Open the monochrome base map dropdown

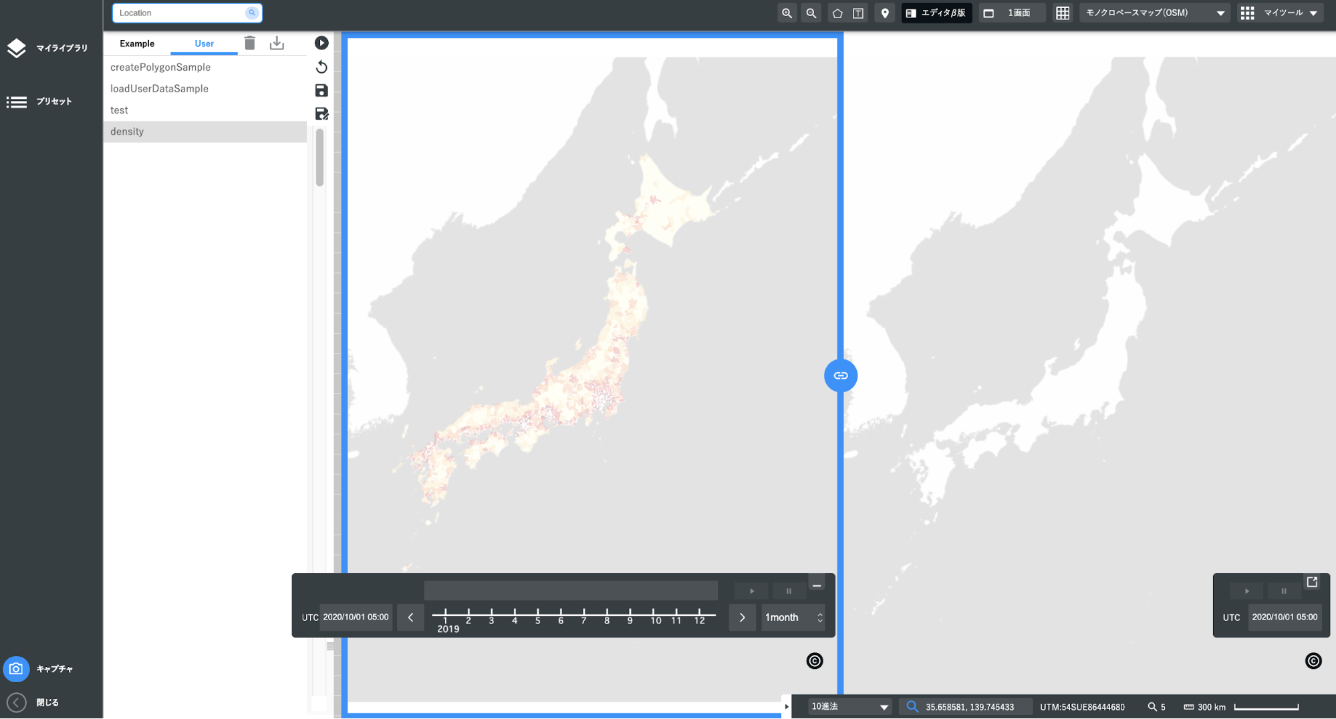1155,13
